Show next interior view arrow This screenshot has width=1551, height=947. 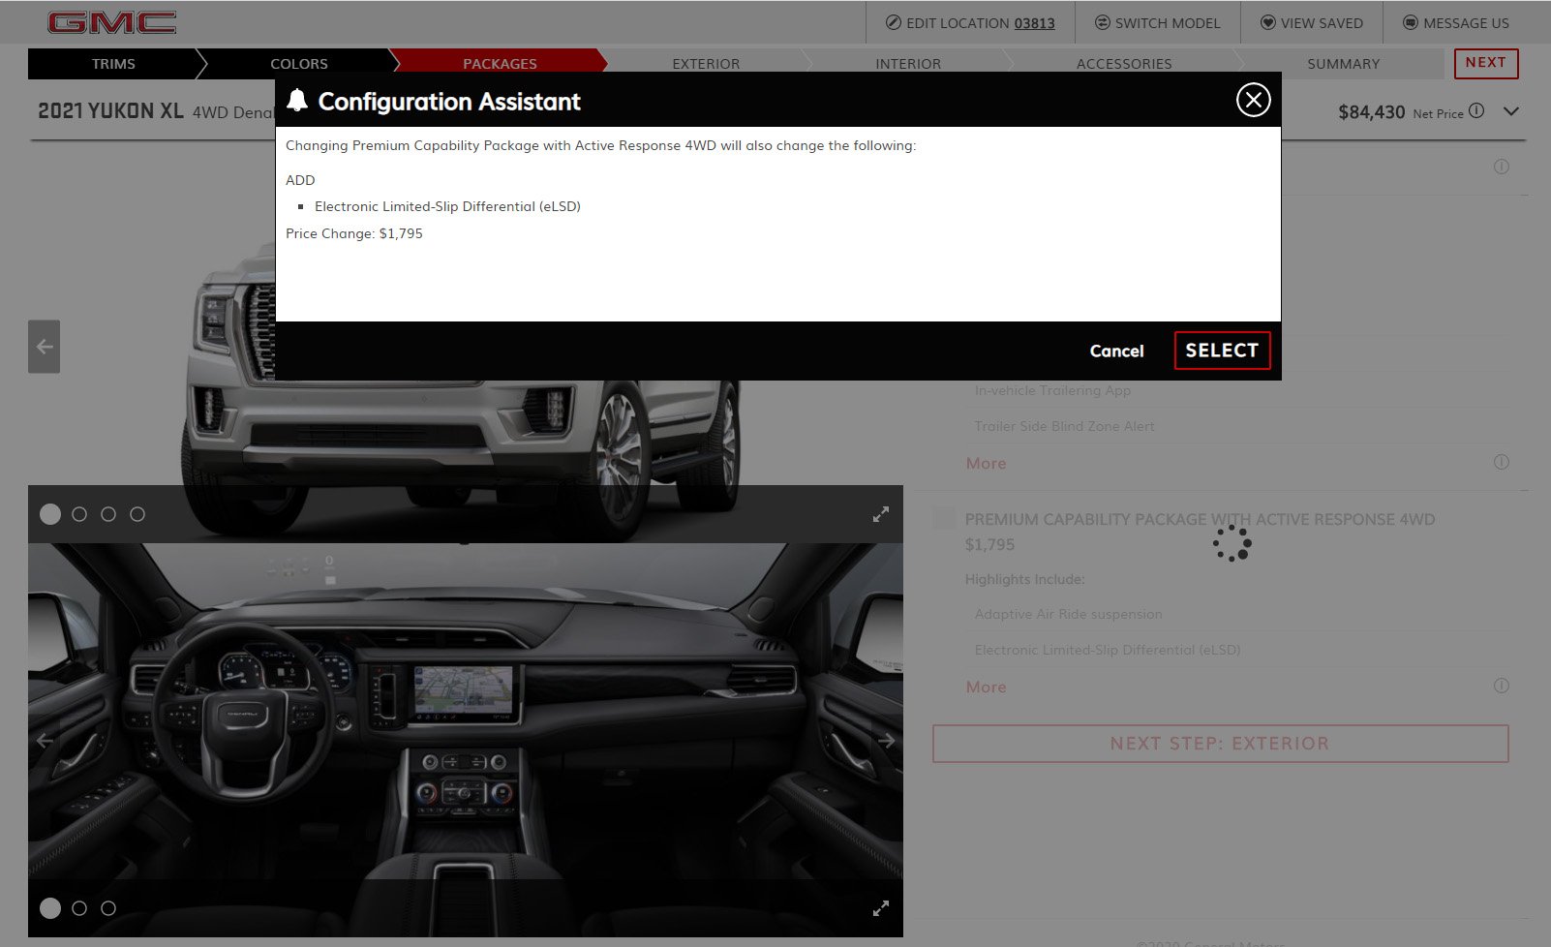click(886, 741)
